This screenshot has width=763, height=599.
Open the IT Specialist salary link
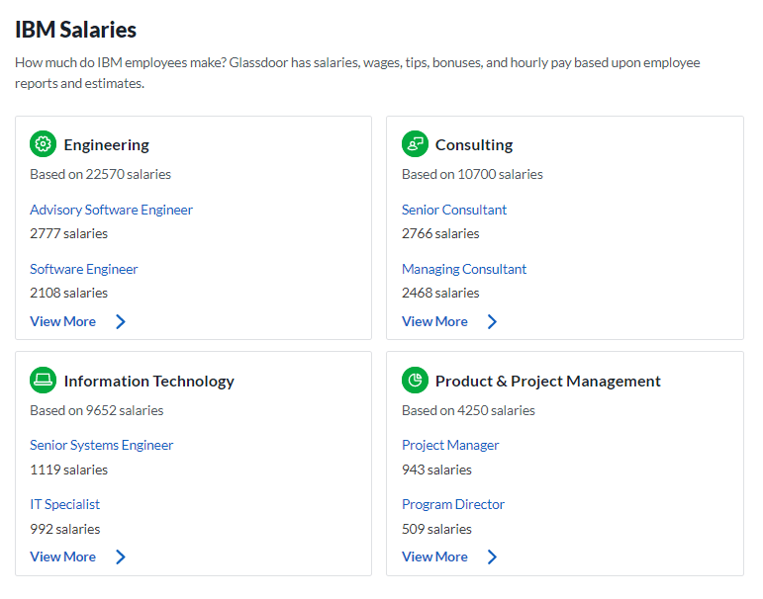[x=64, y=504]
